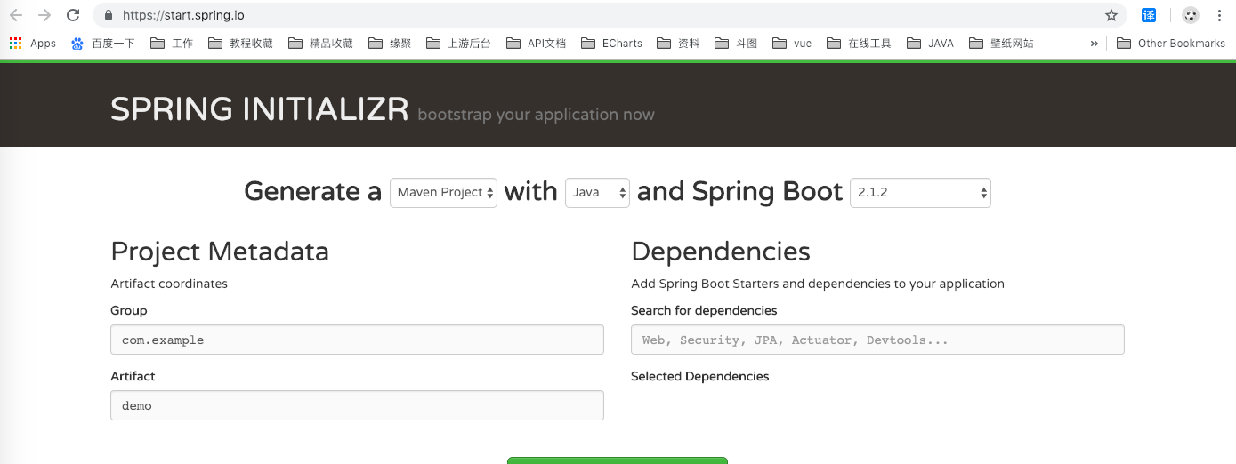The image size is (1236, 464).
Task: Click the SPRING INITIALIZR title
Action: [x=260, y=109]
